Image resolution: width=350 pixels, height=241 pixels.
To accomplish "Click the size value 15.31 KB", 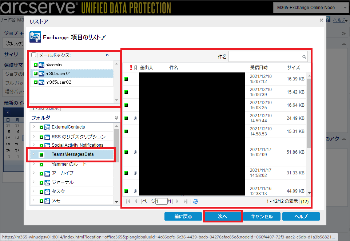I will point(295,131).
